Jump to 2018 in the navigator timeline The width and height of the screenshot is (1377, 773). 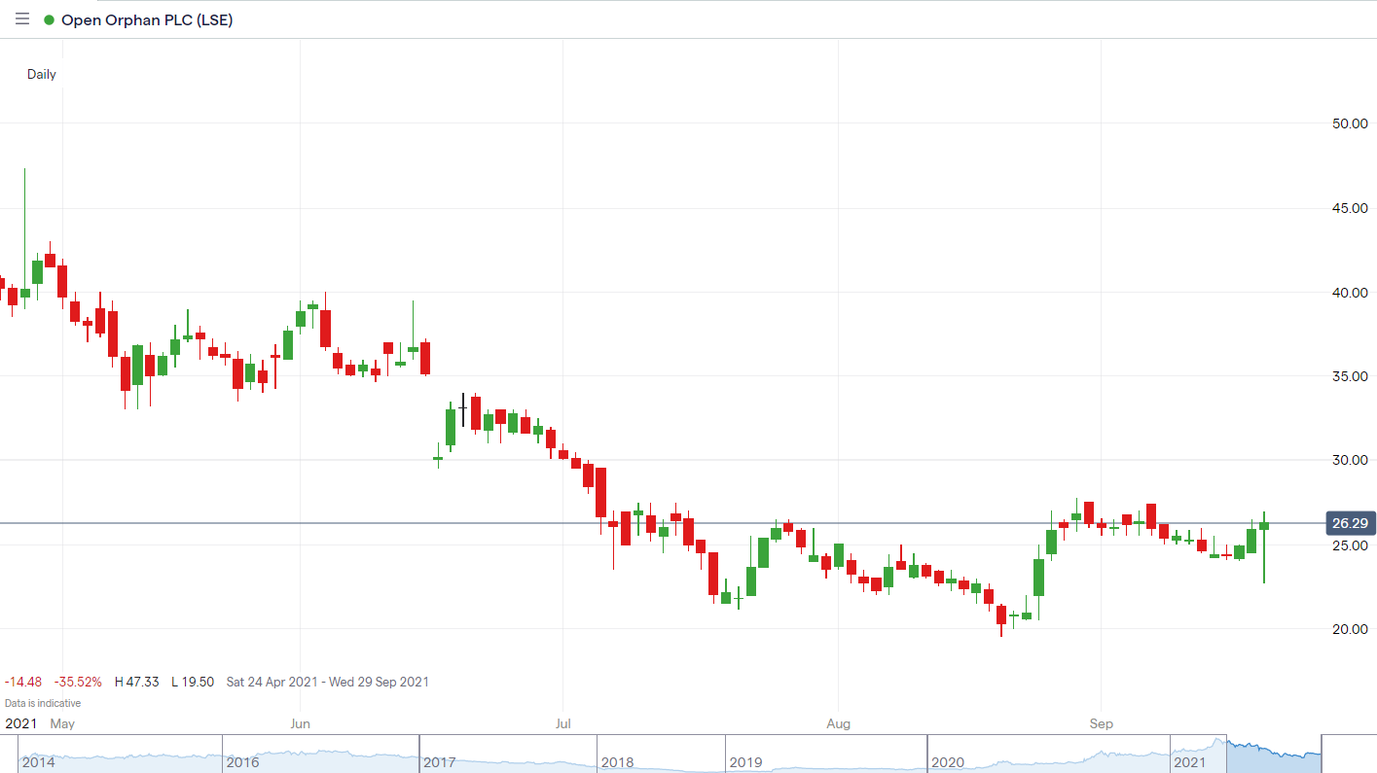(x=617, y=763)
